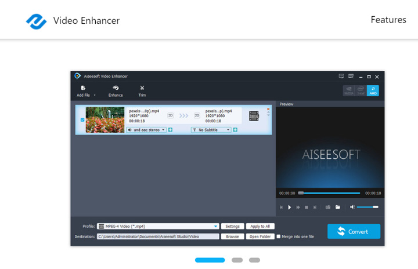This screenshot has height=269, width=418.
Task: Select the flower garden video thumbnail
Action: [x=105, y=120]
